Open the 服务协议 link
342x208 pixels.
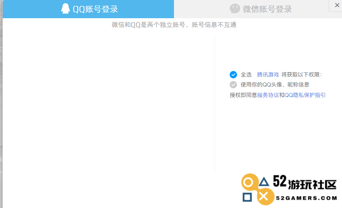tap(268, 95)
